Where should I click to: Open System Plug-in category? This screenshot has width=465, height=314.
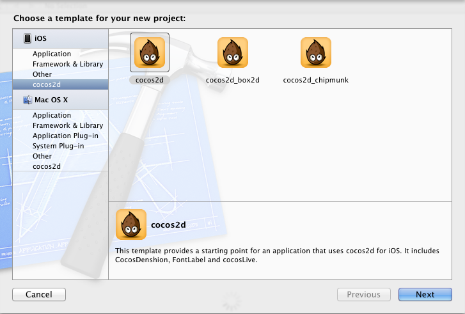61,146
